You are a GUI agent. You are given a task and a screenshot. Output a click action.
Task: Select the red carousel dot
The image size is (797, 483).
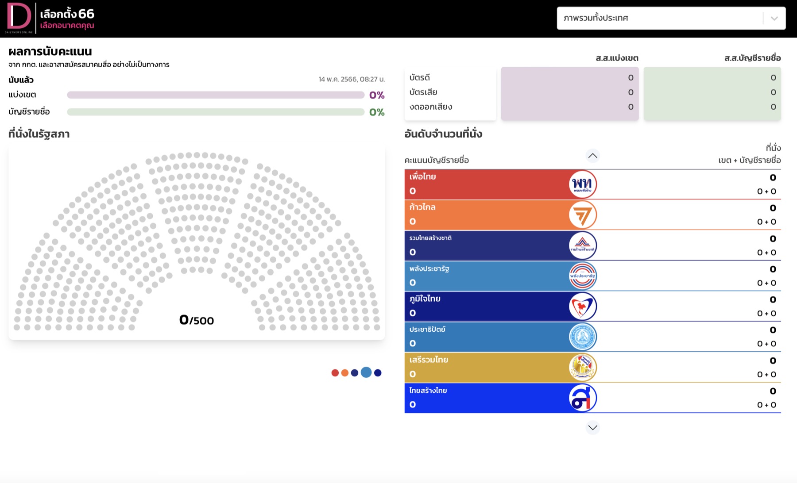pos(335,373)
